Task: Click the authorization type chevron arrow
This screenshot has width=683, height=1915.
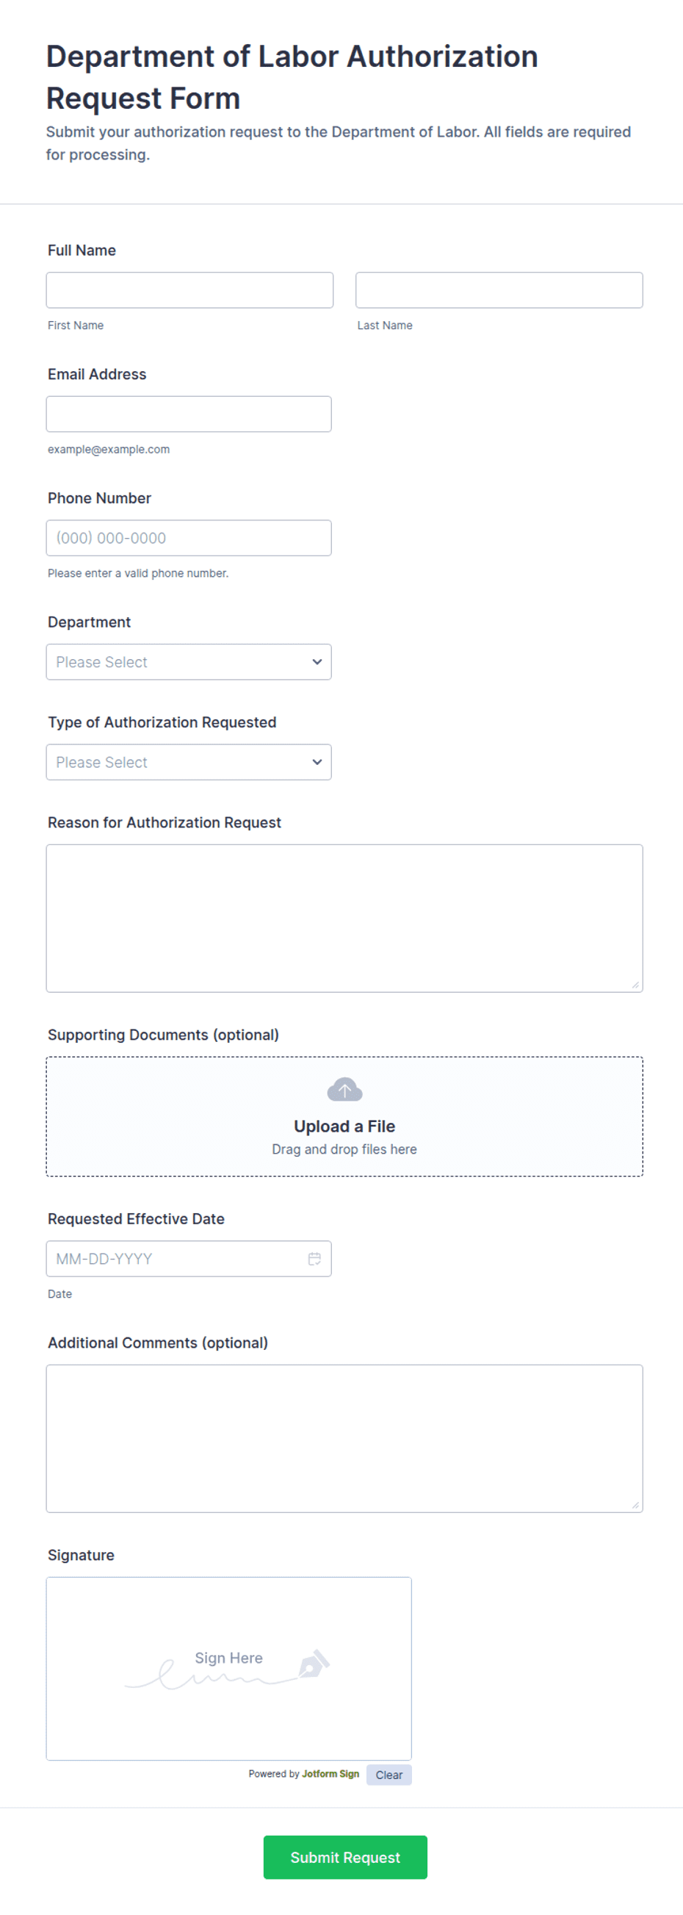Action: tap(317, 762)
